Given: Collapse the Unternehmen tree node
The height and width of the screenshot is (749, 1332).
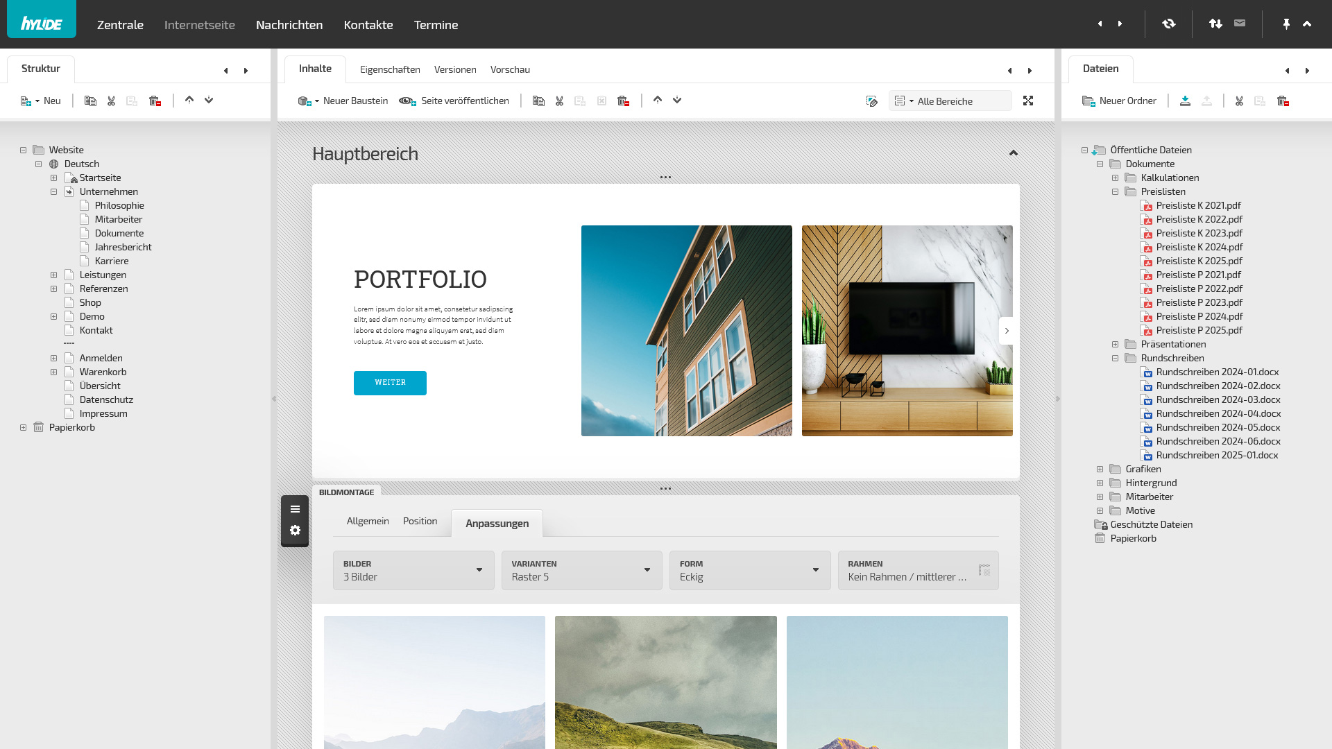Looking at the screenshot, I should click(54, 192).
